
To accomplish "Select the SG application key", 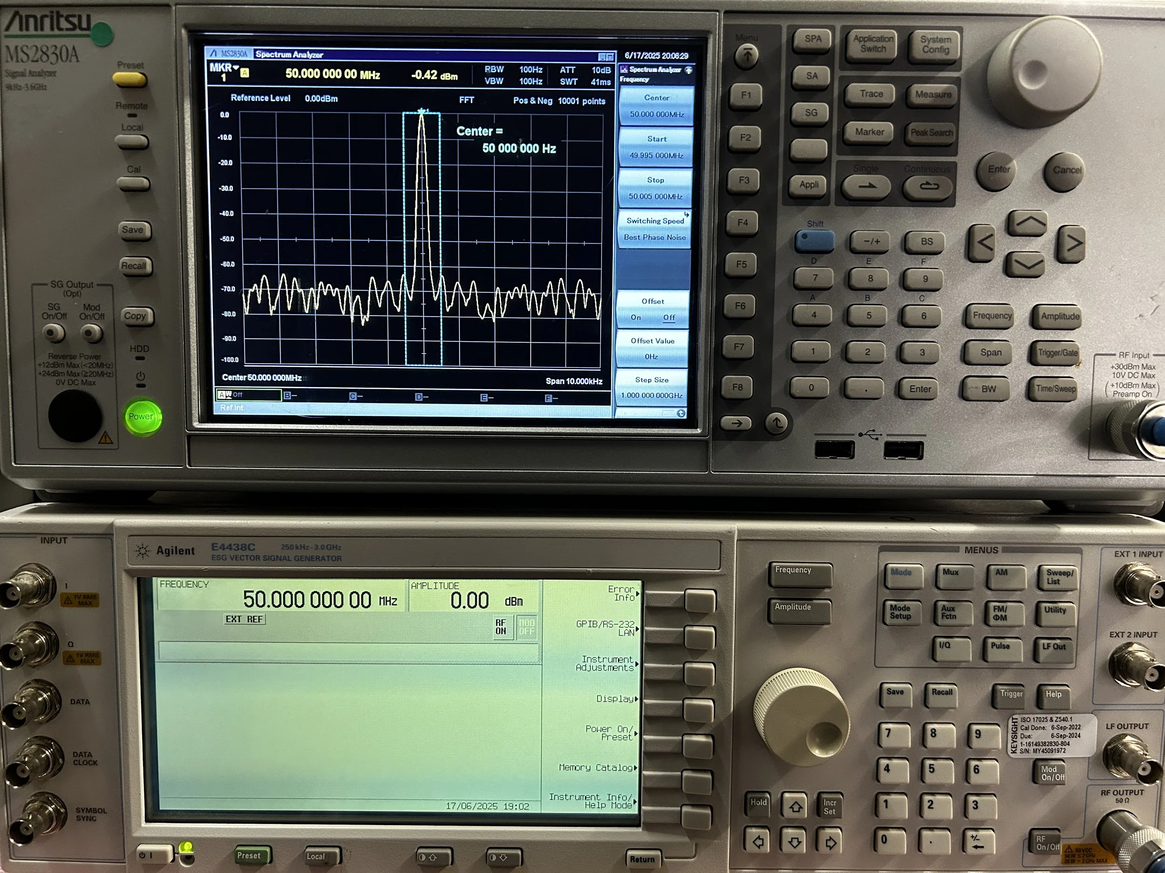I will [x=811, y=114].
